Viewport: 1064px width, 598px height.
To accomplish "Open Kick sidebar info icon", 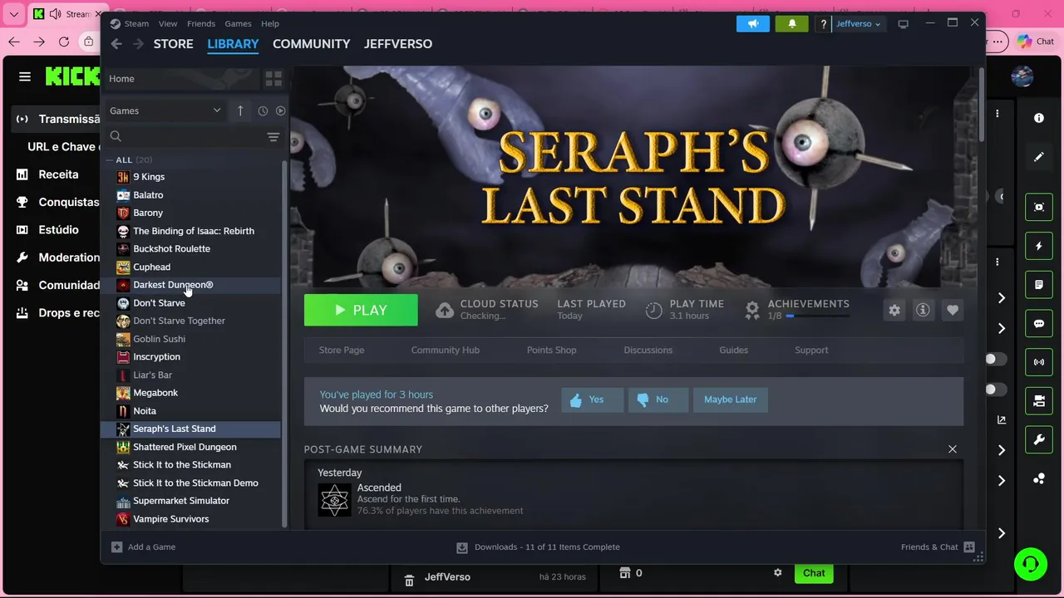I will click(1038, 118).
